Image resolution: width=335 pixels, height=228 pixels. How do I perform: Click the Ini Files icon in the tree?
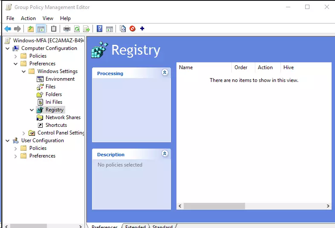[x=40, y=102]
